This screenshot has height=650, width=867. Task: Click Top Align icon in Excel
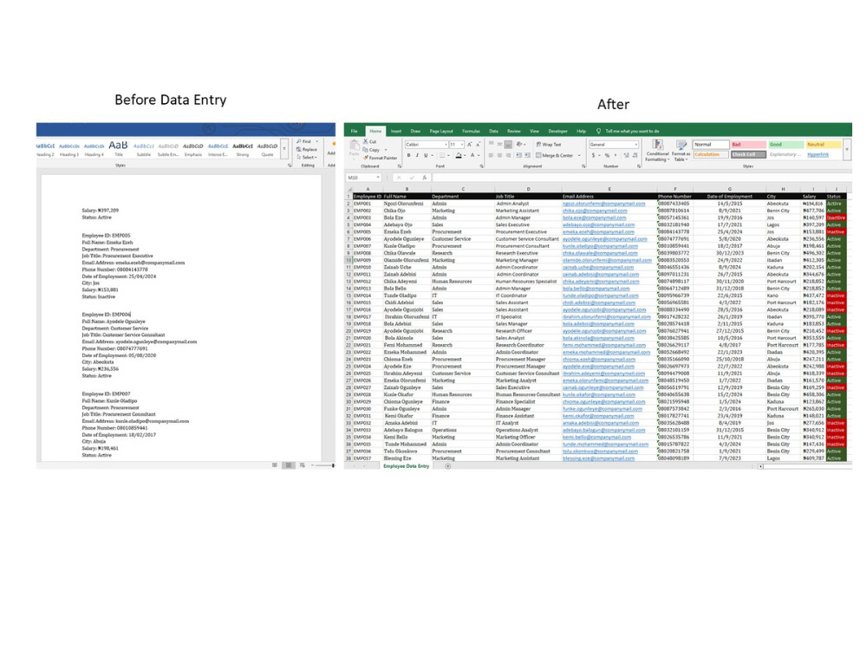coord(491,144)
